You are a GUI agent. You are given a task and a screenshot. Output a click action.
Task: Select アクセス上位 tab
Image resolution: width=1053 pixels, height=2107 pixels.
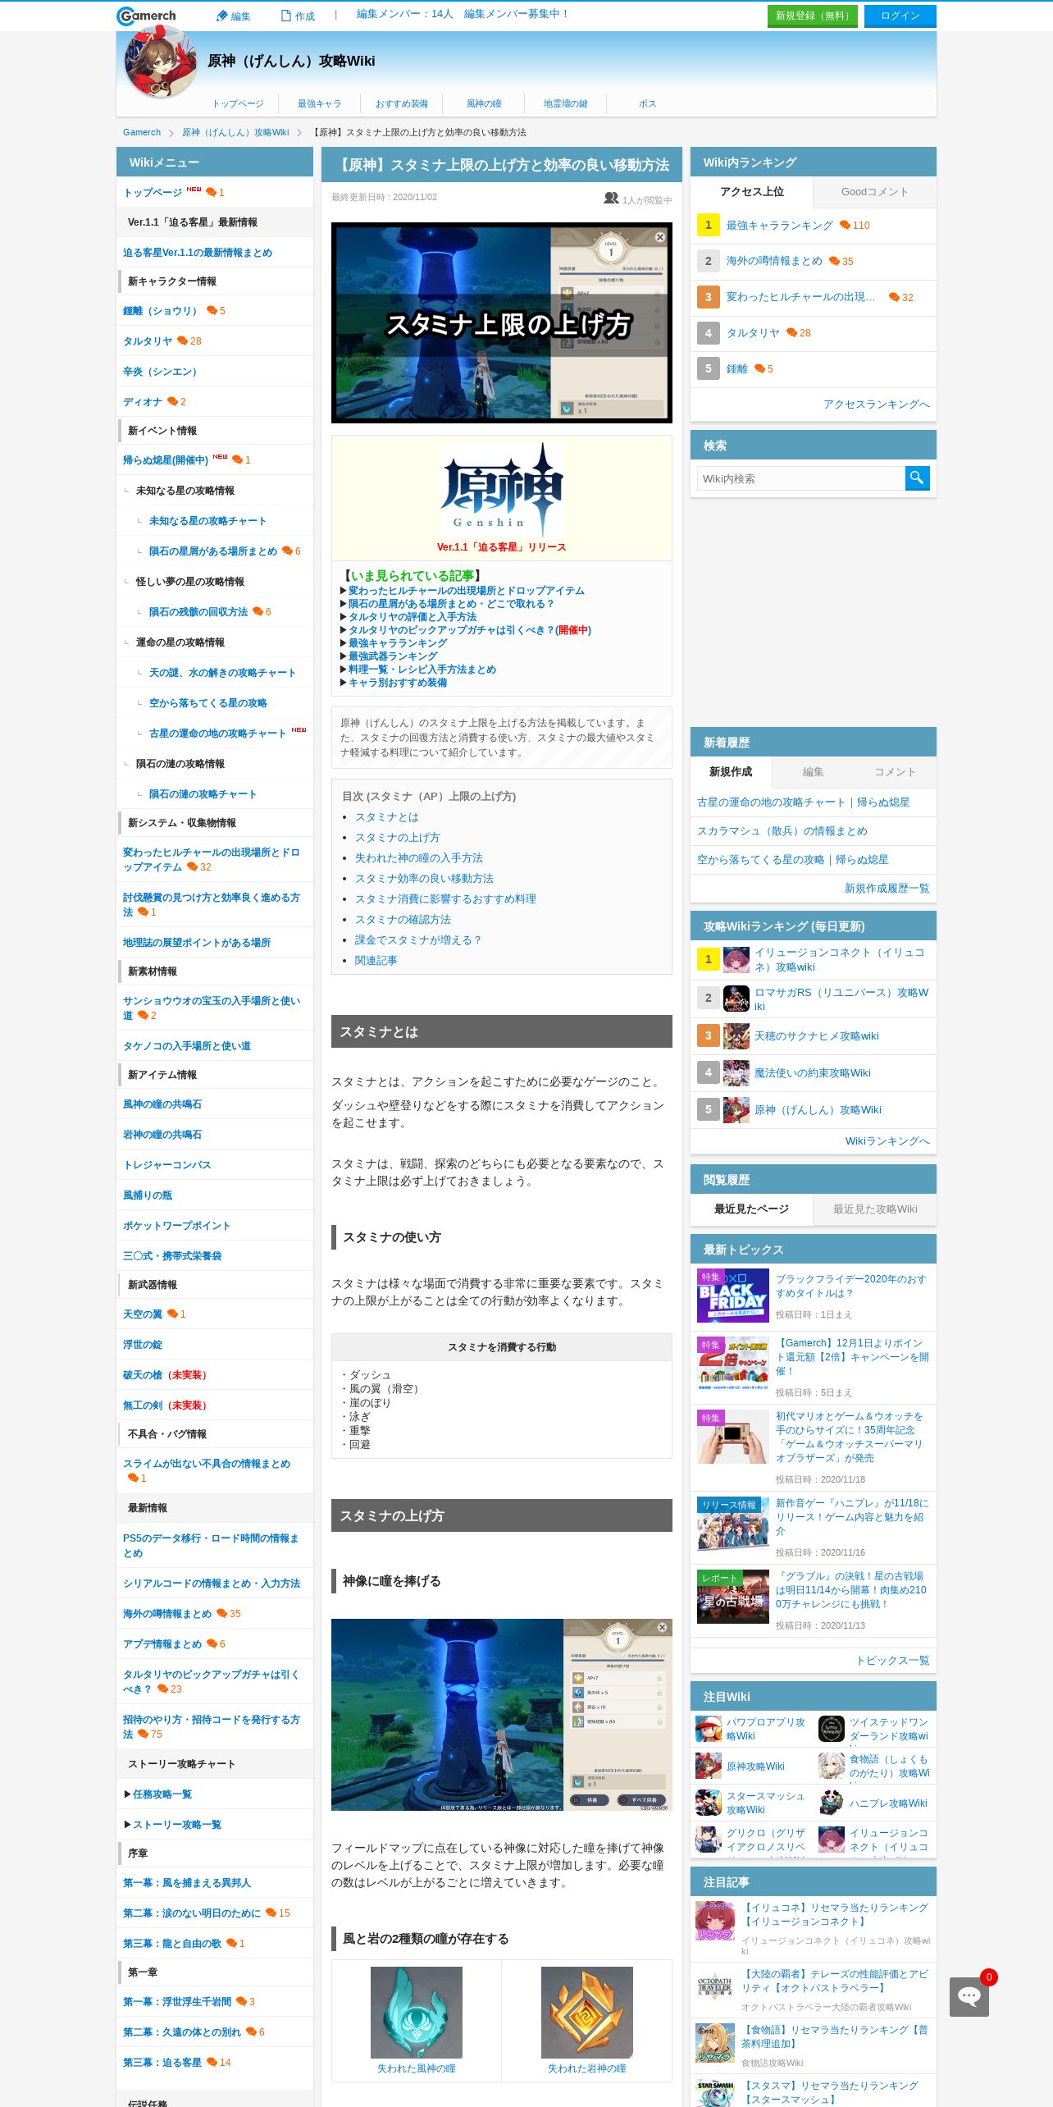pyautogui.click(x=752, y=192)
